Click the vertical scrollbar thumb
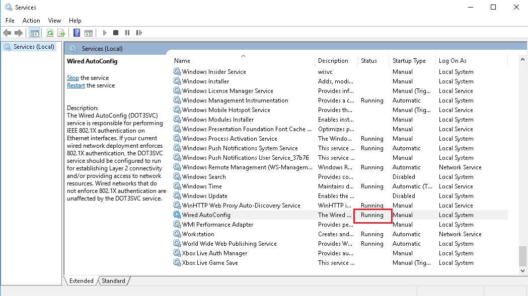 pos(522,256)
